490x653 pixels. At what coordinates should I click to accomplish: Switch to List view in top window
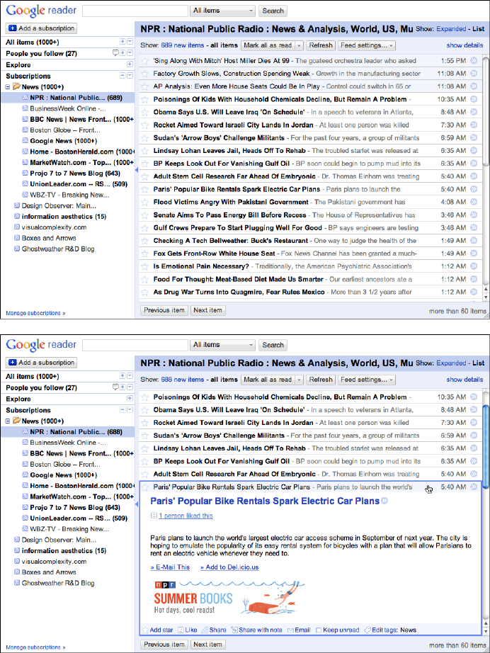coord(478,29)
